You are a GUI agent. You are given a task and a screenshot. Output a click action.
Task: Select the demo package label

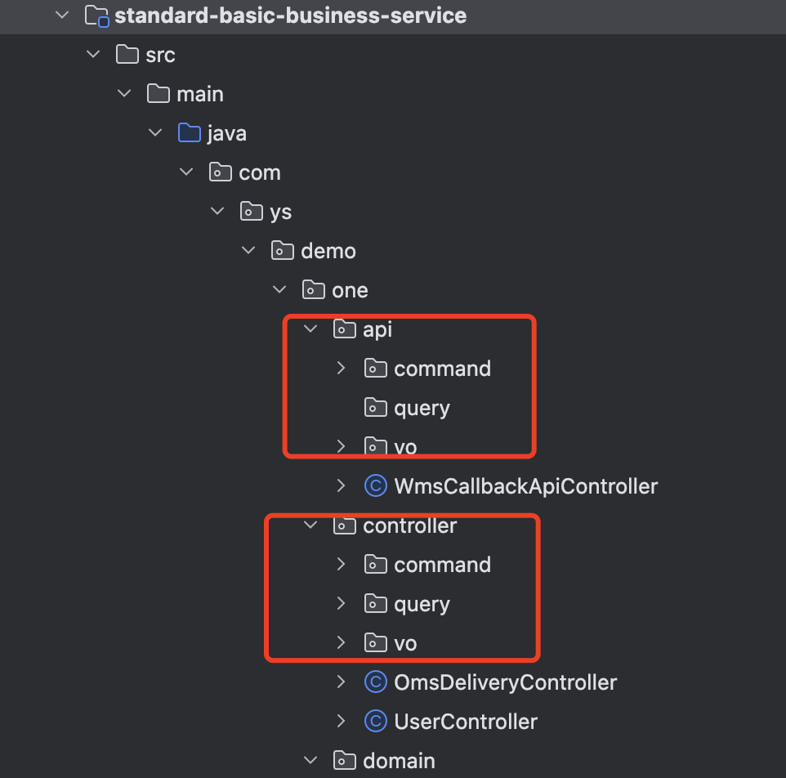(328, 251)
